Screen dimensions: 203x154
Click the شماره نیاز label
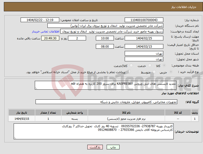tap(192, 20)
